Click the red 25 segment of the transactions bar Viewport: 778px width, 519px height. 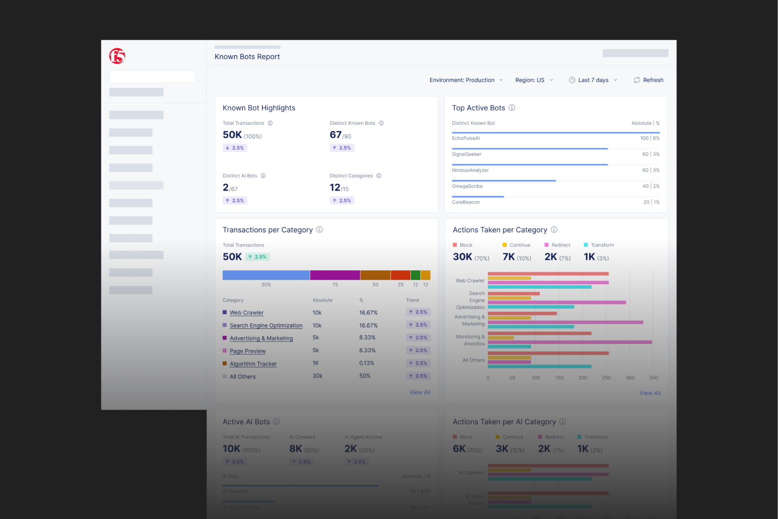(x=401, y=275)
